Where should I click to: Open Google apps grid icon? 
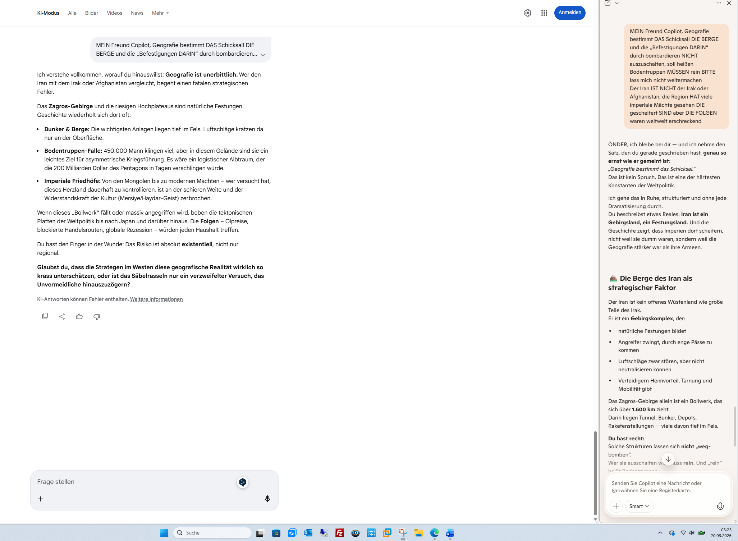pyautogui.click(x=544, y=13)
